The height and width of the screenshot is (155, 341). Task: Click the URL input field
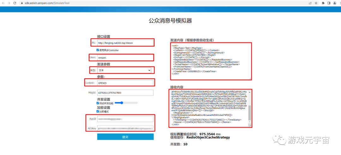point(125,43)
